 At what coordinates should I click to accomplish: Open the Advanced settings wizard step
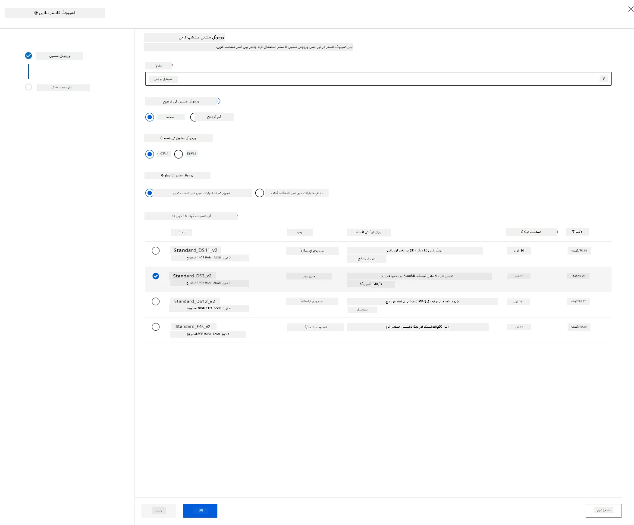click(x=63, y=87)
